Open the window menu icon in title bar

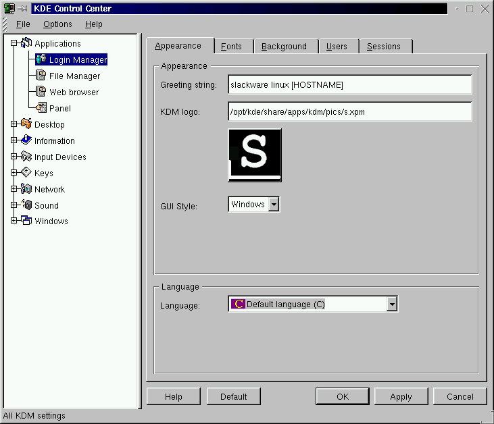pos(9,9)
